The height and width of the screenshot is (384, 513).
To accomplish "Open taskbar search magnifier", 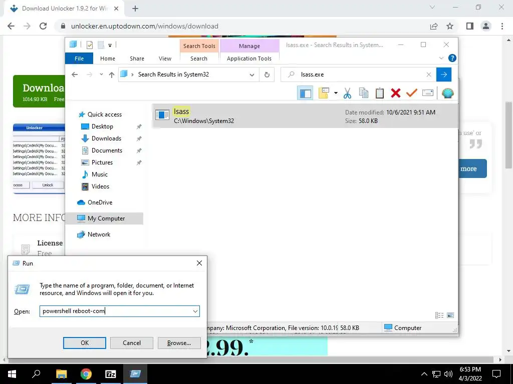I will (36, 374).
